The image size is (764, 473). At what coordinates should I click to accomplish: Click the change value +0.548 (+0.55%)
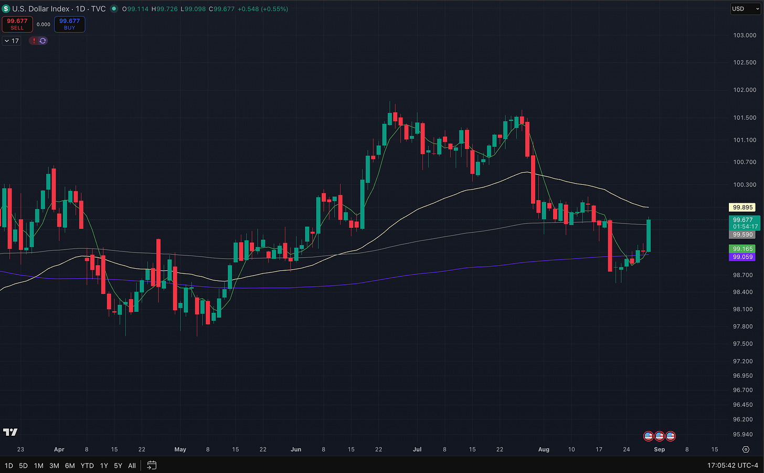pyautogui.click(x=263, y=9)
